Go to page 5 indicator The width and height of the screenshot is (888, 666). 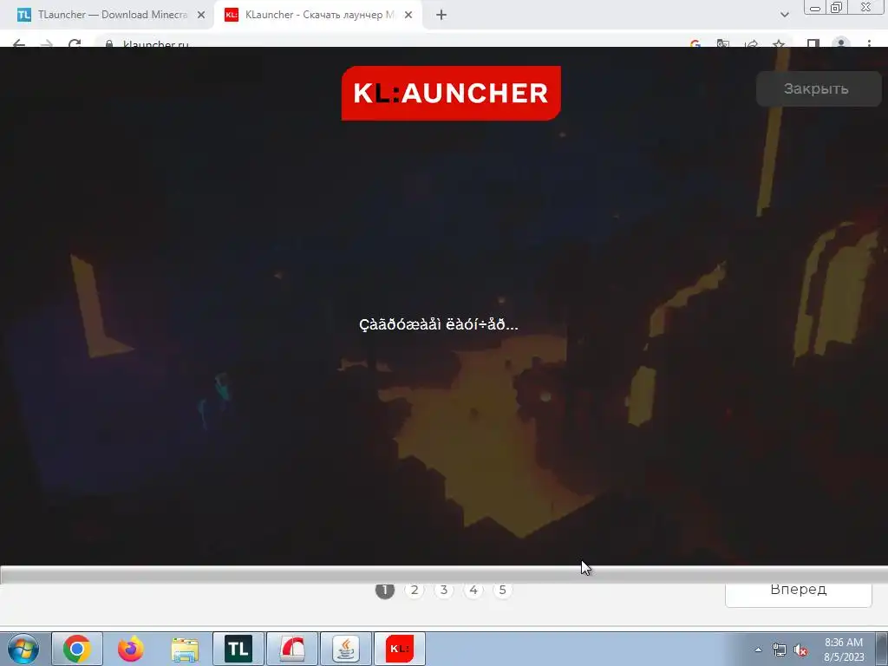[x=502, y=590]
